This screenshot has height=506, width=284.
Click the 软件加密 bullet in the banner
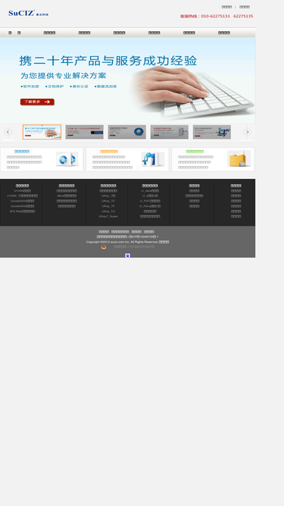(x=30, y=86)
